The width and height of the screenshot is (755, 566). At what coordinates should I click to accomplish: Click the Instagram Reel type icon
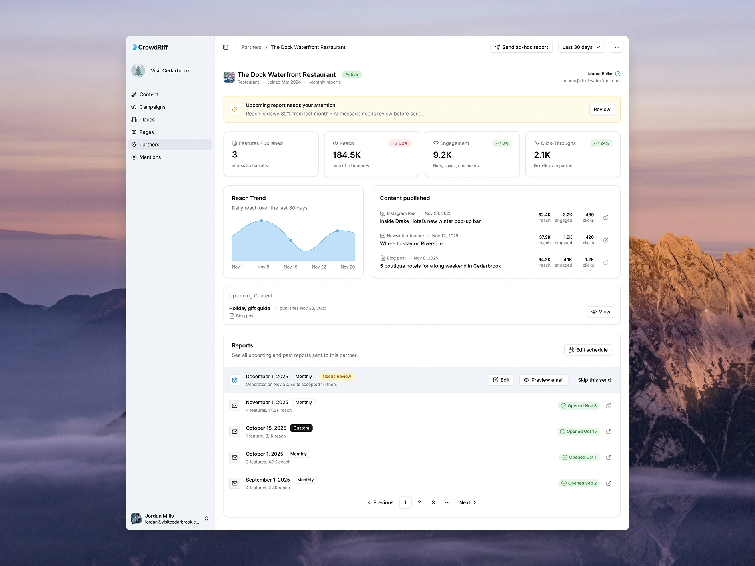point(383,213)
